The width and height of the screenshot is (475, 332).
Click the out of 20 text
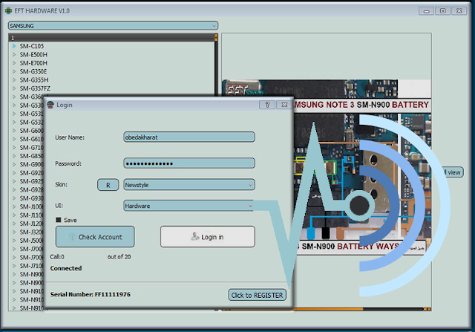(119, 257)
